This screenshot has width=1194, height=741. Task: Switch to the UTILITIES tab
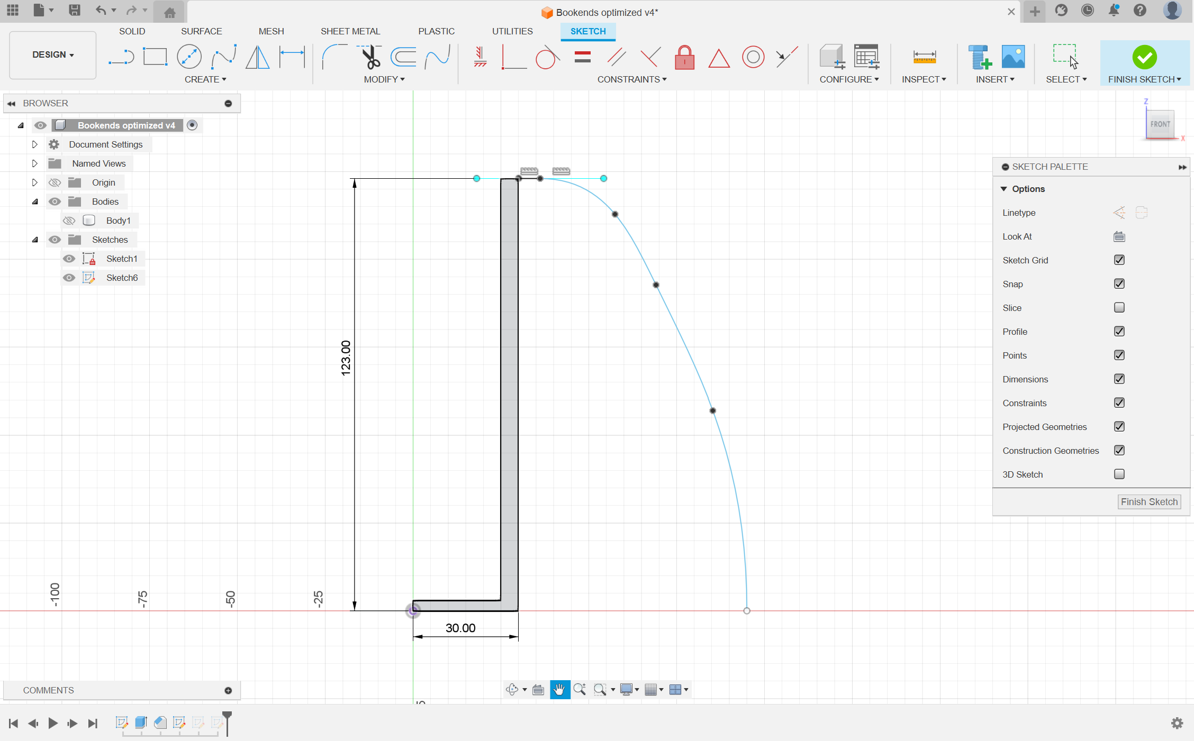point(512,31)
